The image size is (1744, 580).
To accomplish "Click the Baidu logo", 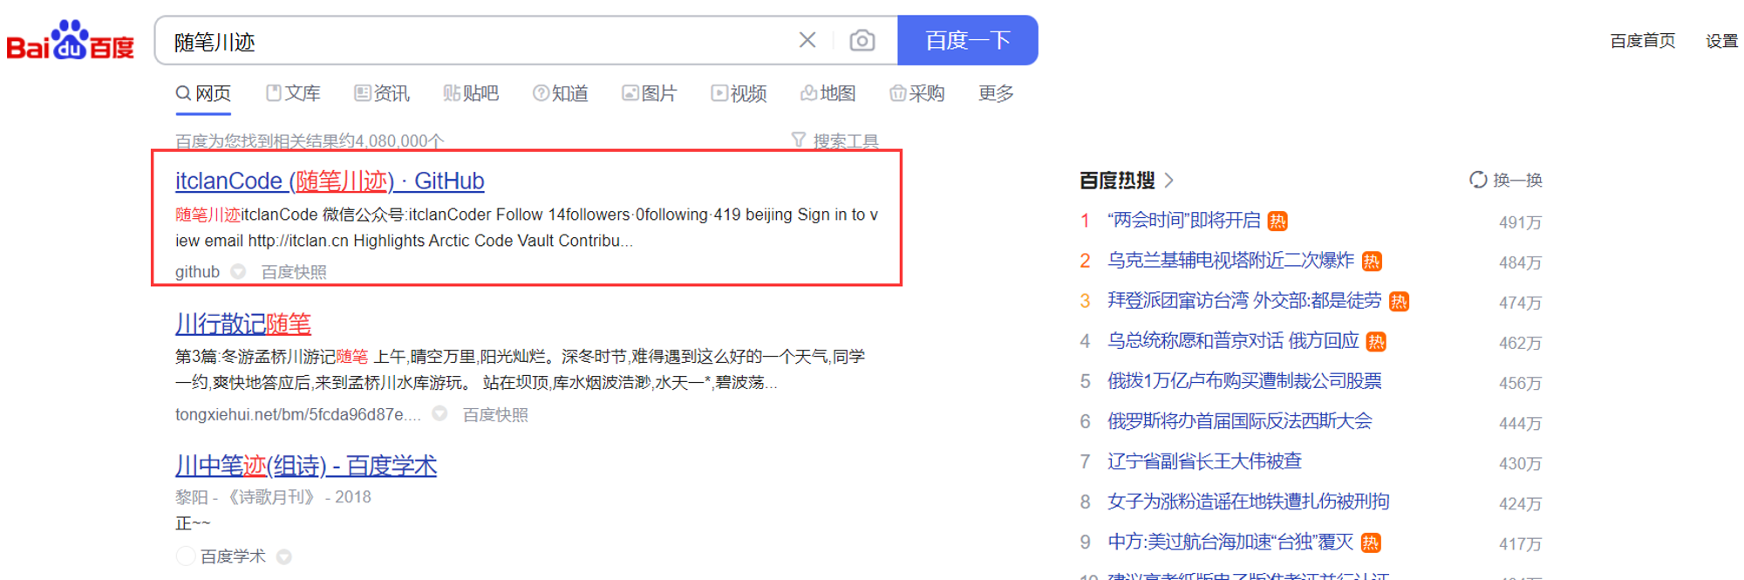I will (x=71, y=40).
